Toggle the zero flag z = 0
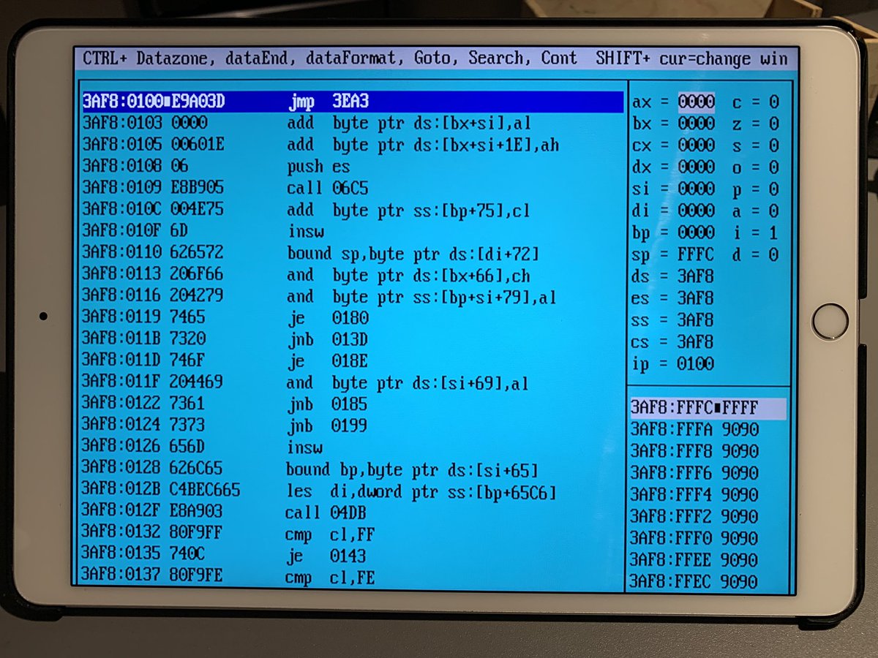The width and height of the screenshot is (878, 658). tap(757, 124)
